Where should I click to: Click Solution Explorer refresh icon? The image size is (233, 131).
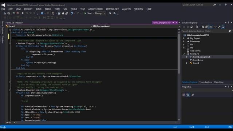[203, 27]
